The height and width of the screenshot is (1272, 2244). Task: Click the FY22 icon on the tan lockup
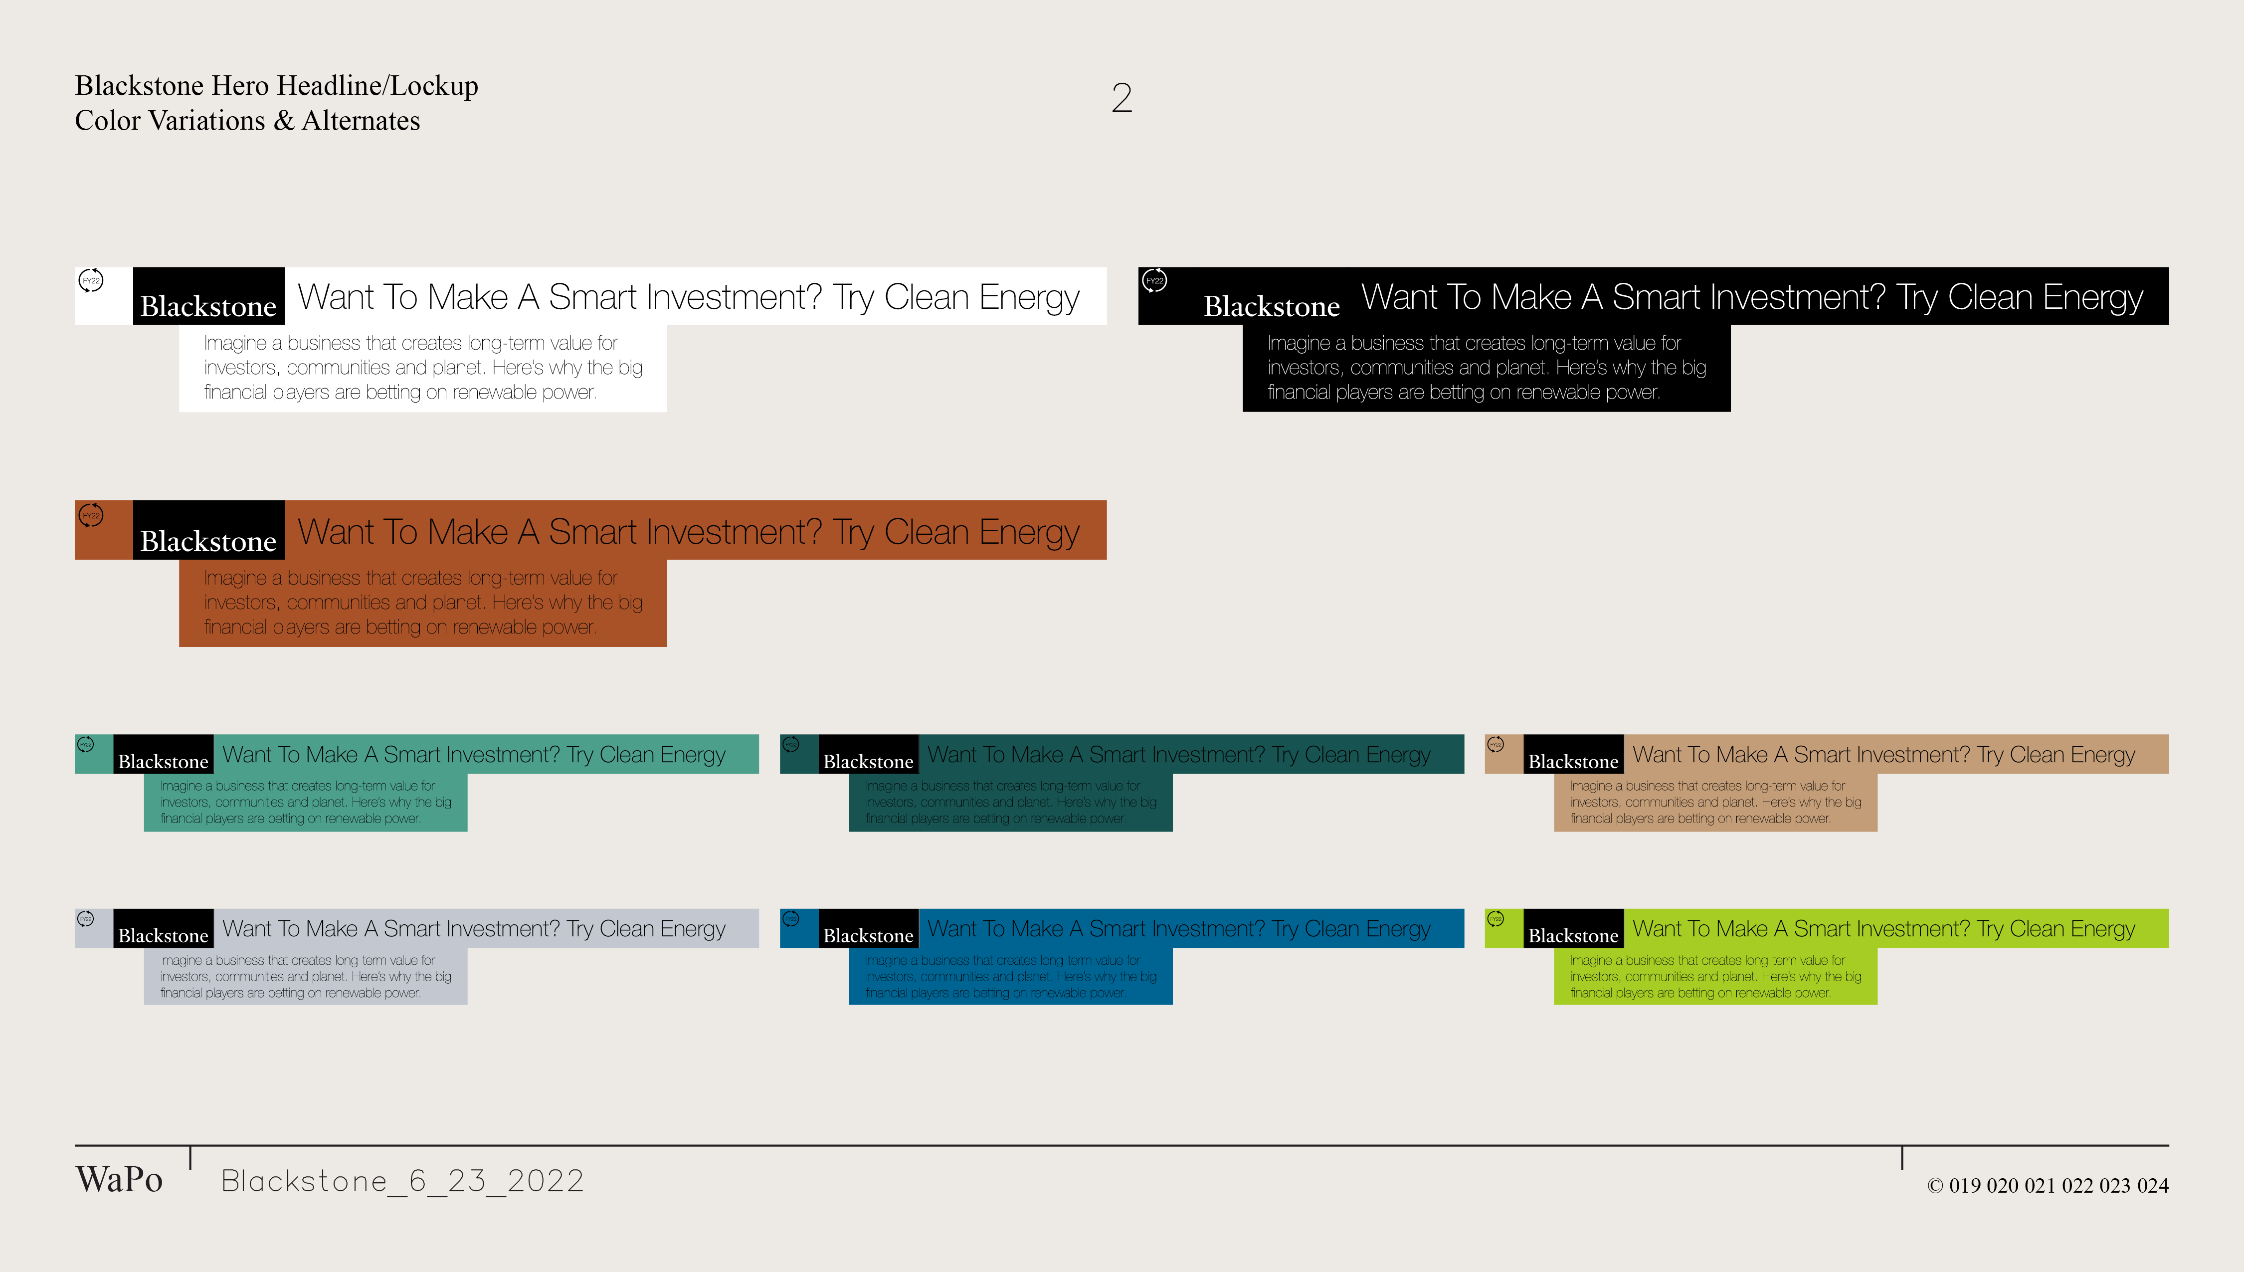coord(1496,745)
